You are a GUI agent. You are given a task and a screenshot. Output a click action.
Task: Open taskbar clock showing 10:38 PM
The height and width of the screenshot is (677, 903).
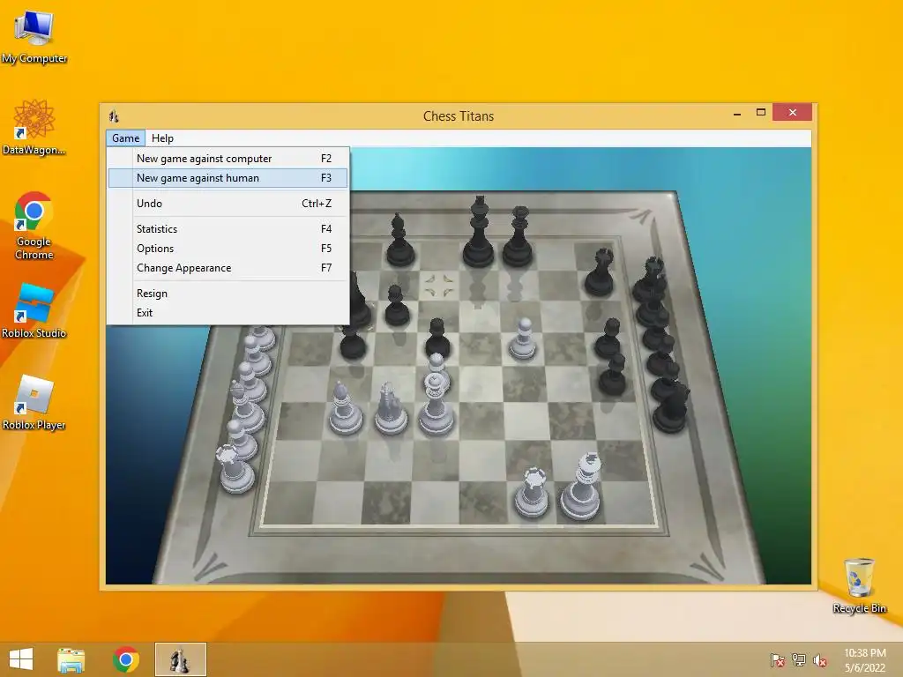(x=864, y=659)
